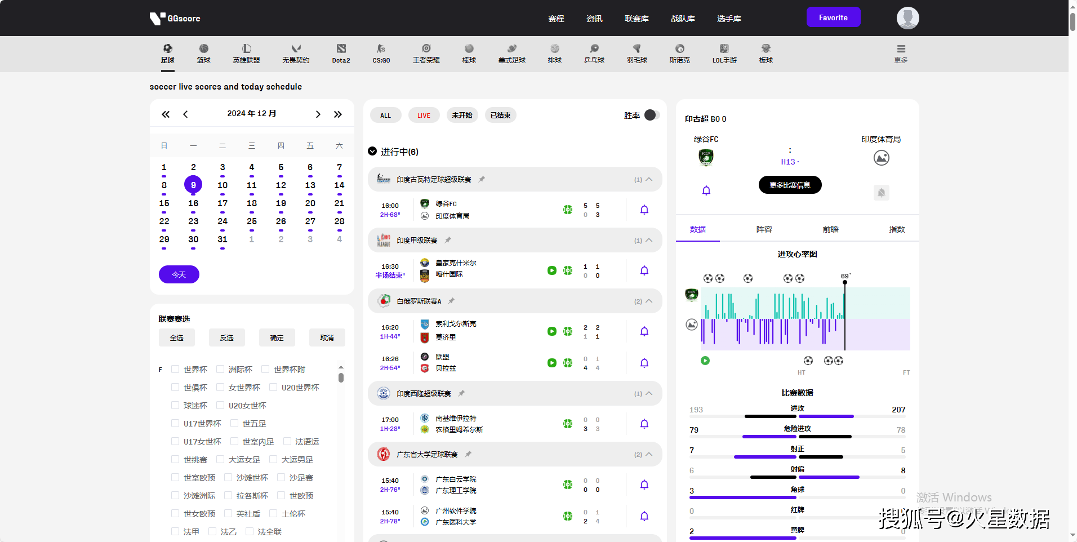This screenshot has width=1077, height=542.
Task: Click the page vertical scrollbar
Action: (x=1072, y=21)
